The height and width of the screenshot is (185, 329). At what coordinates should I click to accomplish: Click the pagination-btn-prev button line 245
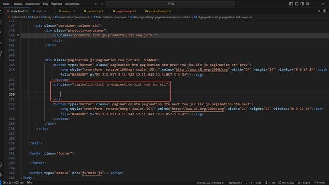point(152,65)
